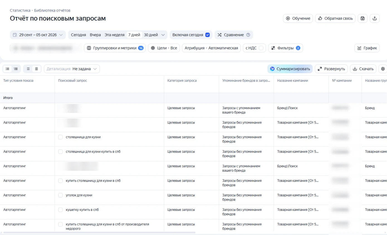
Task: Open Цели · Все goals selector
Action: tap(164, 48)
